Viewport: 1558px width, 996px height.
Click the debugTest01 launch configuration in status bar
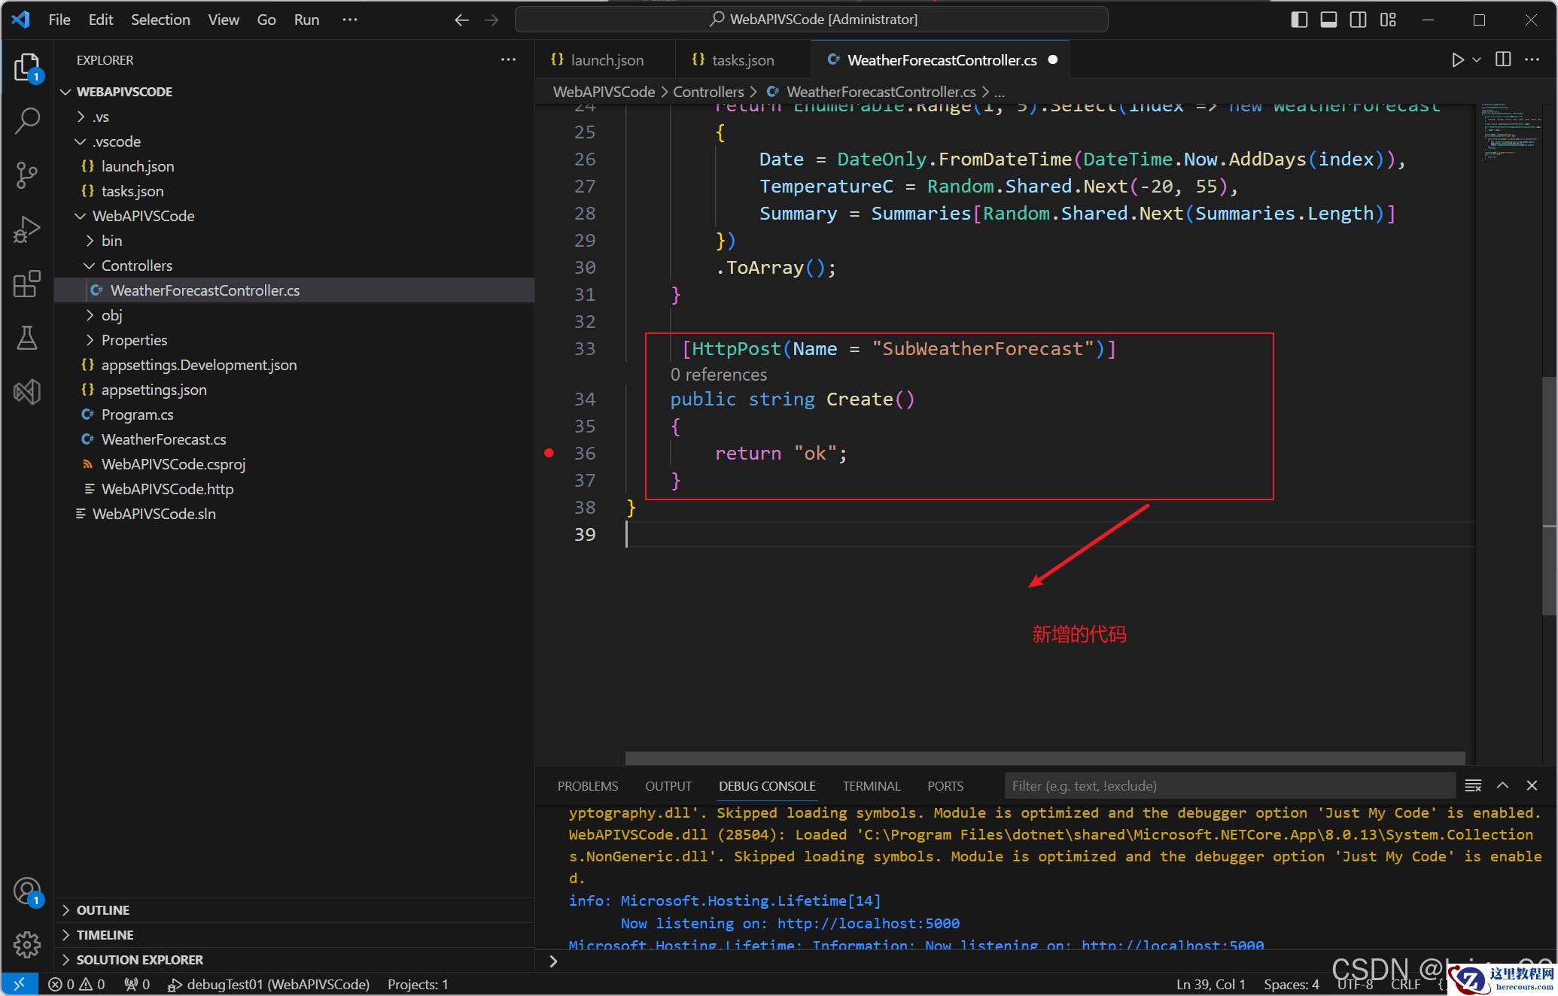coord(269,984)
